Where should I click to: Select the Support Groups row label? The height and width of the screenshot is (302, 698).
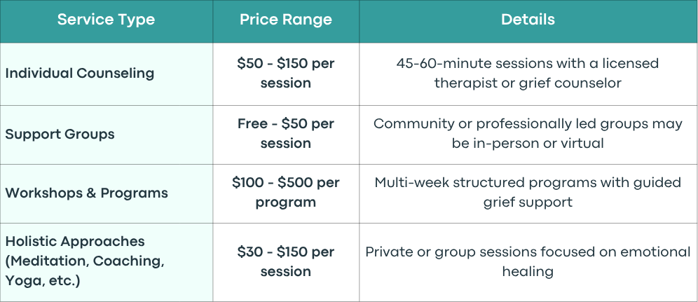tap(60, 135)
